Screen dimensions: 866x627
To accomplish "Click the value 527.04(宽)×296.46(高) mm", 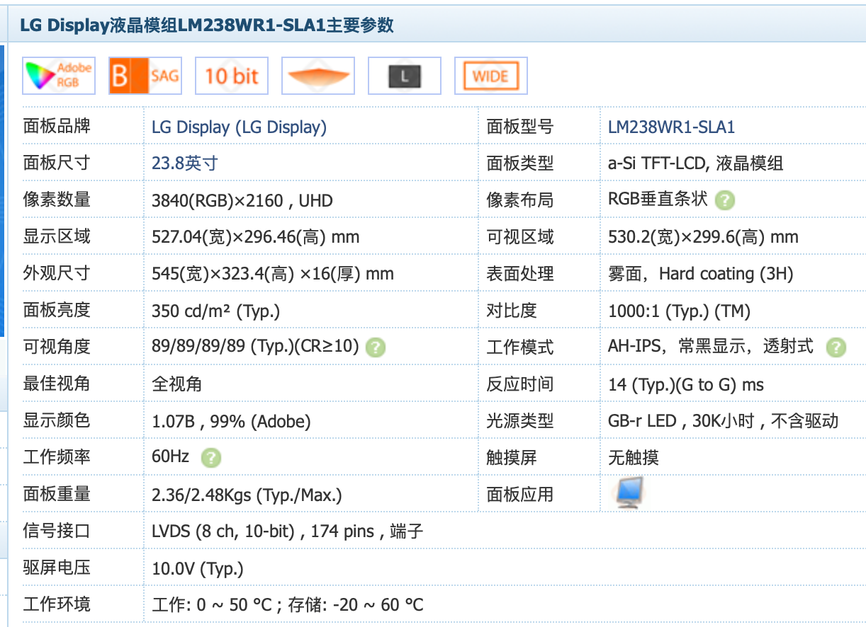I will [x=256, y=237].
